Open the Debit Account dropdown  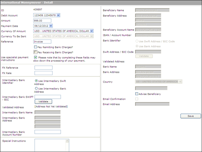(46, 15)
